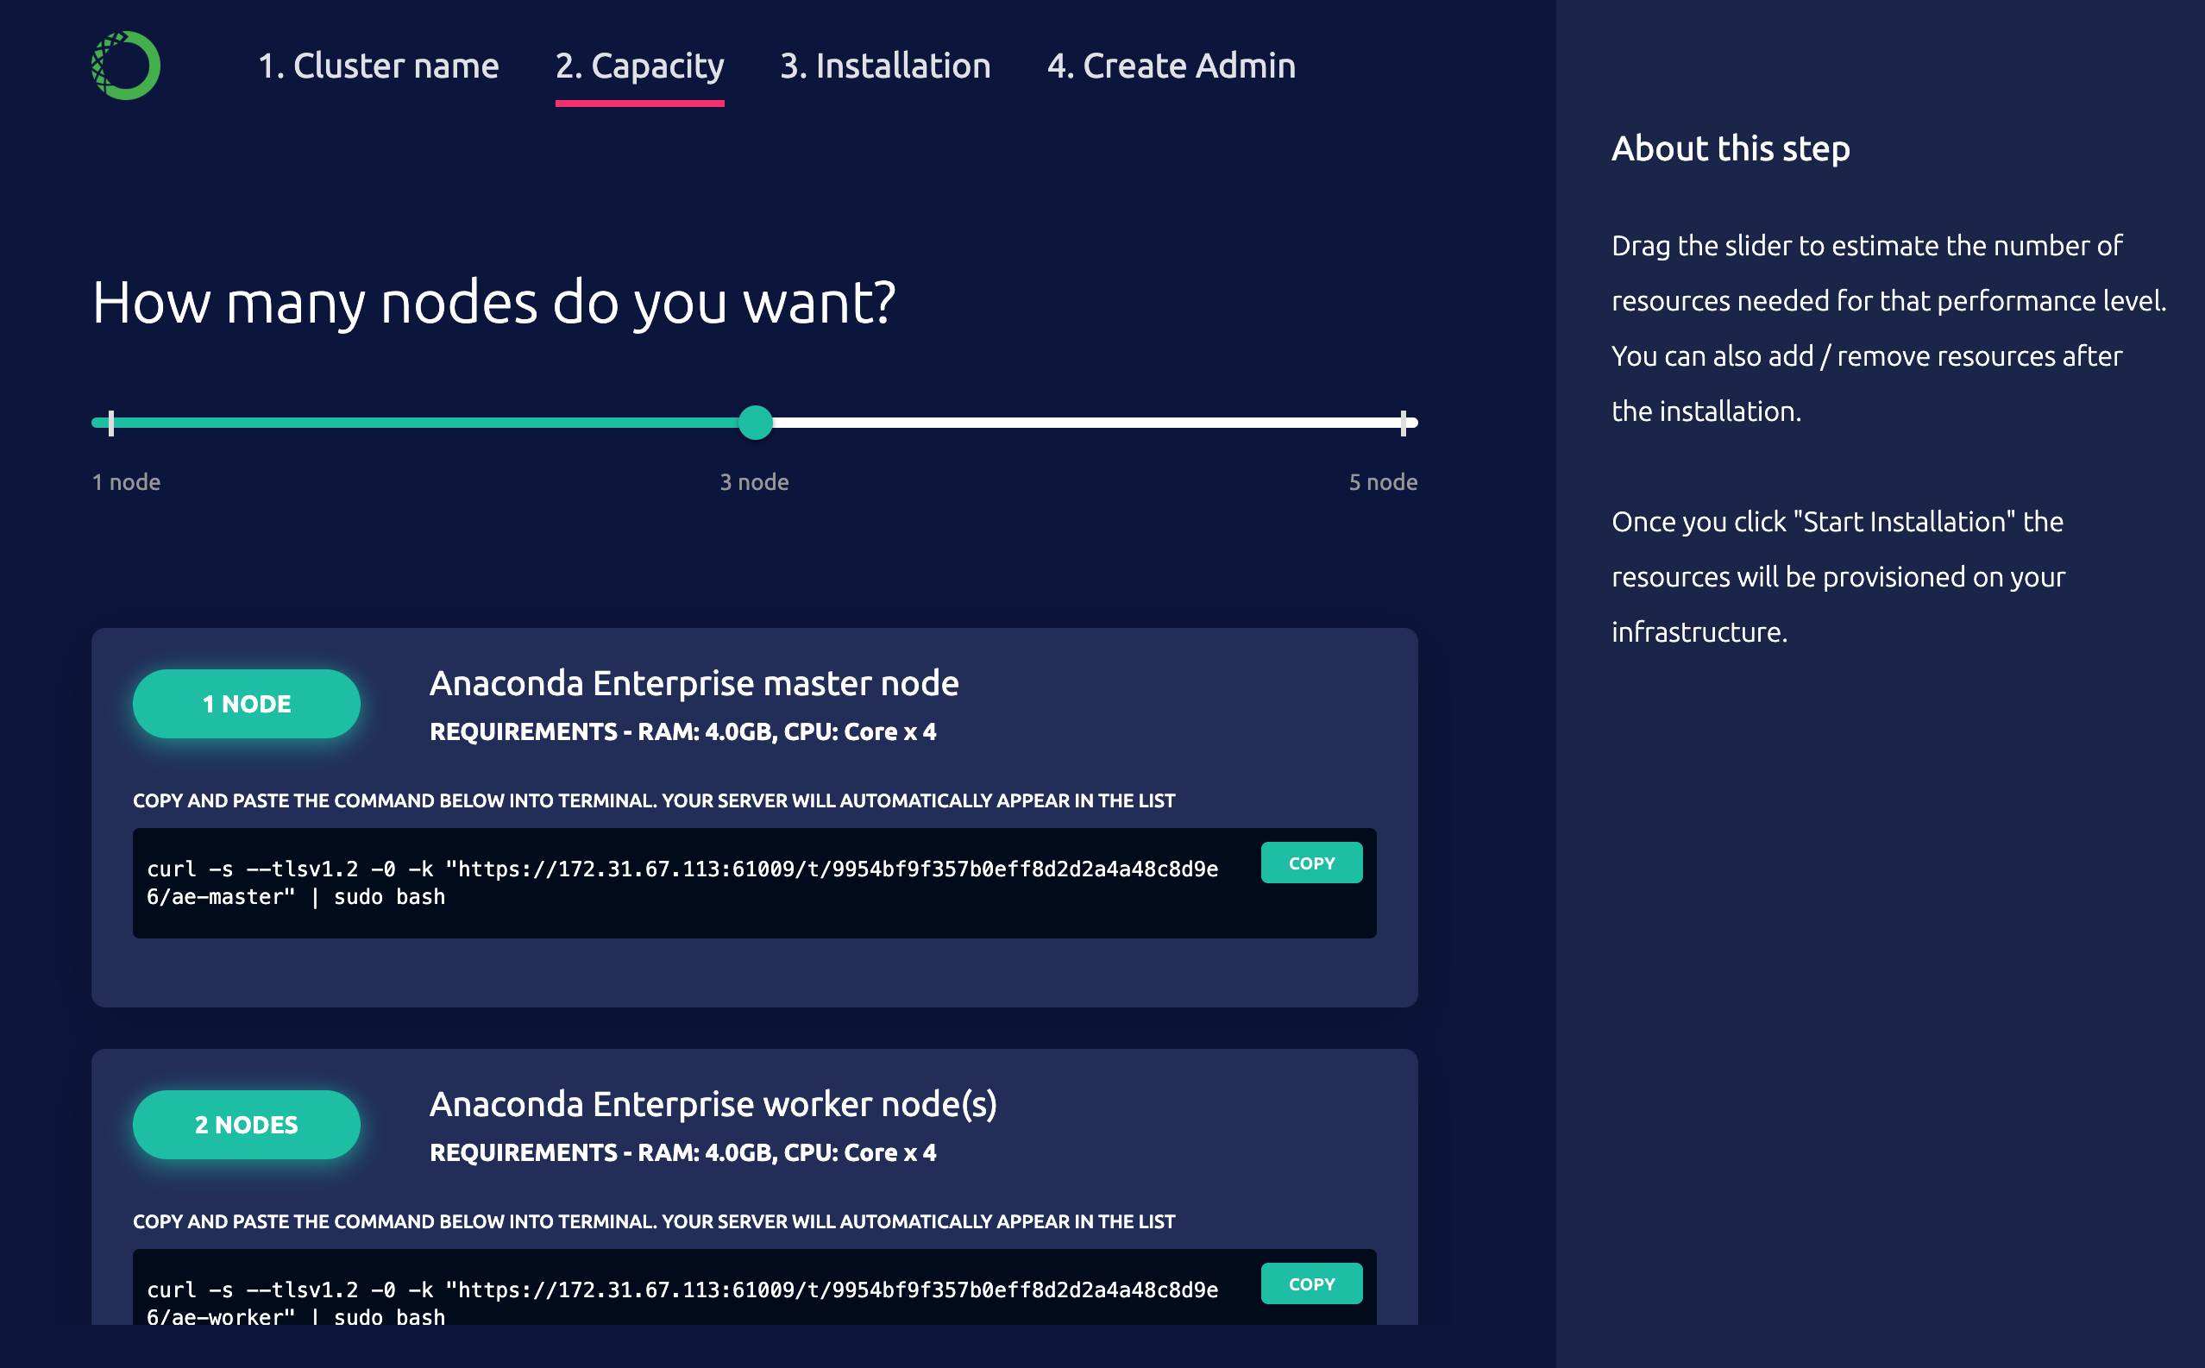Switch to the 4. Create Admin step
The image size is (2205, 1368).
point(1171,66)
